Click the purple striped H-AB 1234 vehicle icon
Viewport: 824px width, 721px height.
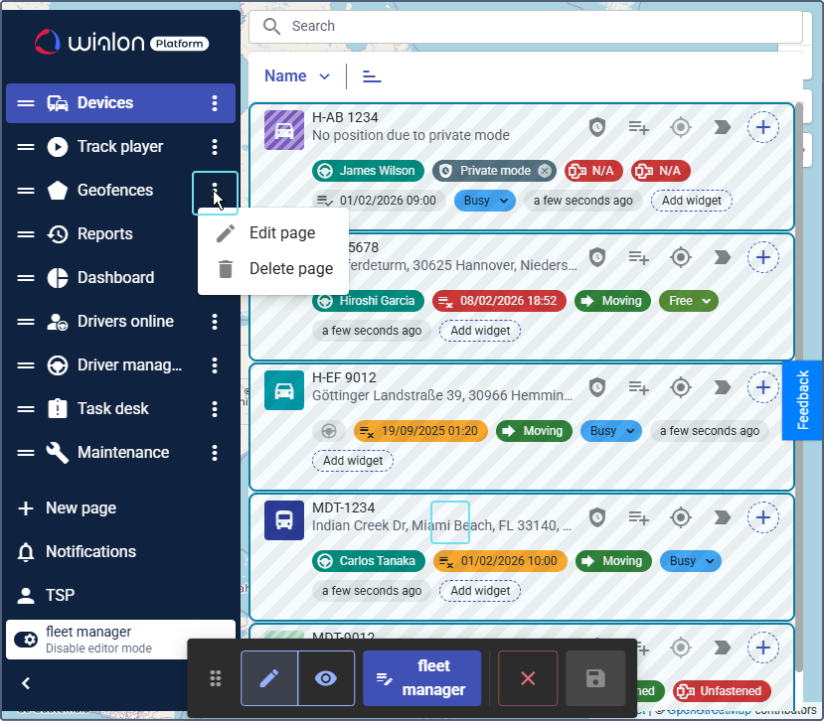coord(284,130)
